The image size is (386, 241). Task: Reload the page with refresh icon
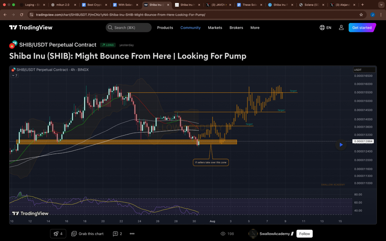[22, 15]
